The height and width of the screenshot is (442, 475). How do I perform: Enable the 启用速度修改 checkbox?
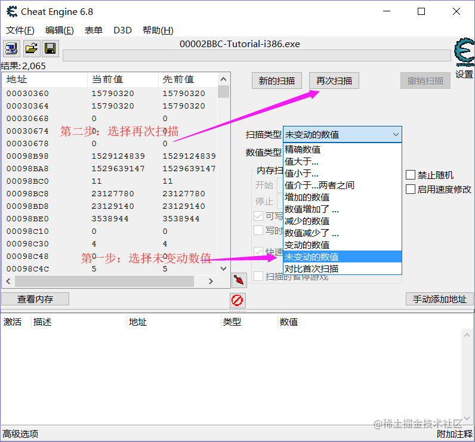(x=411, y=189)
